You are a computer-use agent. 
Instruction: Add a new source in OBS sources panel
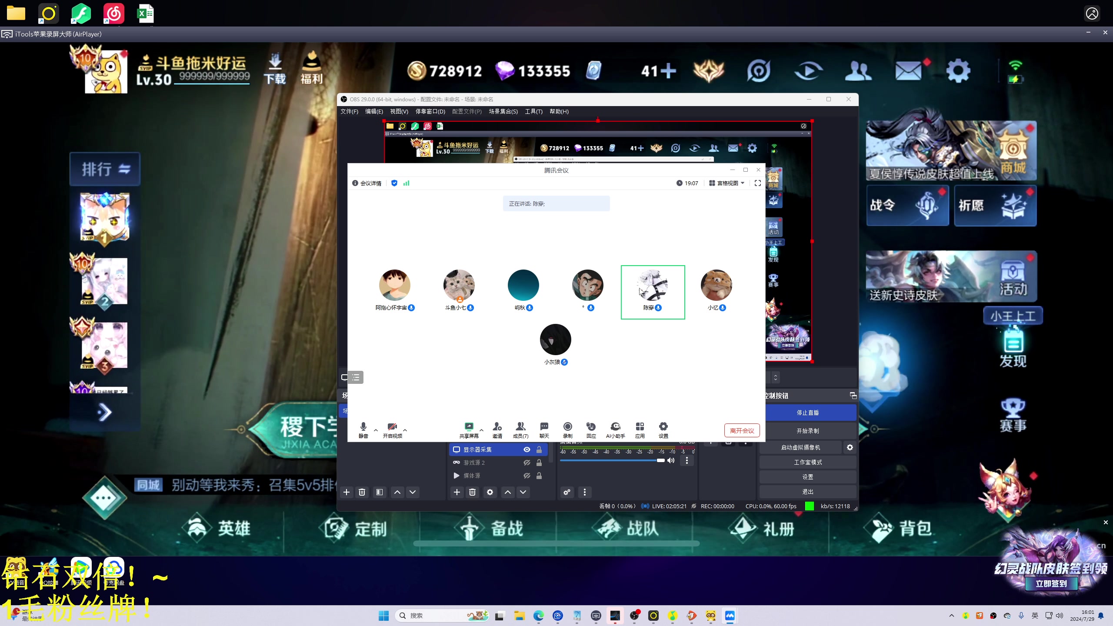[457, 492]
